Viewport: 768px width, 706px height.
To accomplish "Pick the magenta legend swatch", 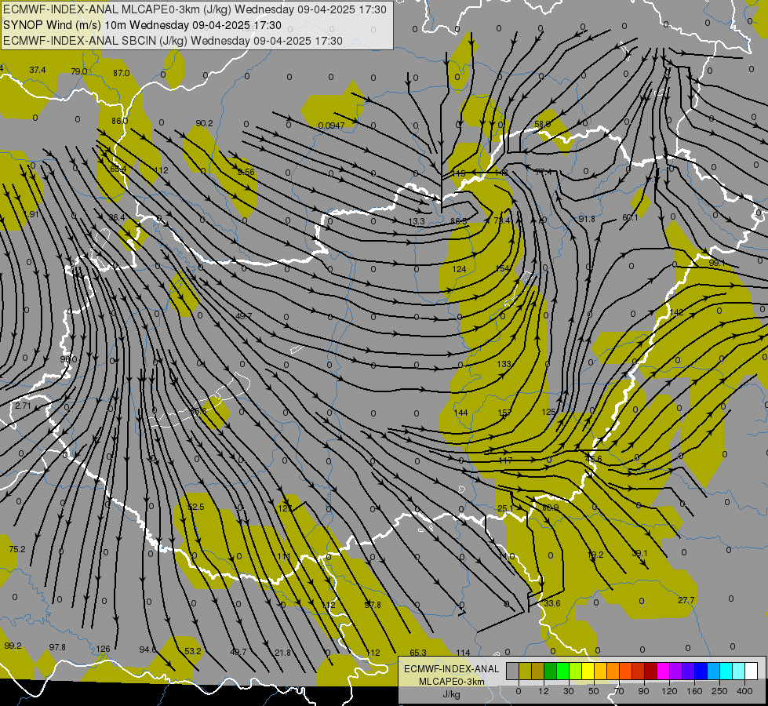I will (663, 671).
